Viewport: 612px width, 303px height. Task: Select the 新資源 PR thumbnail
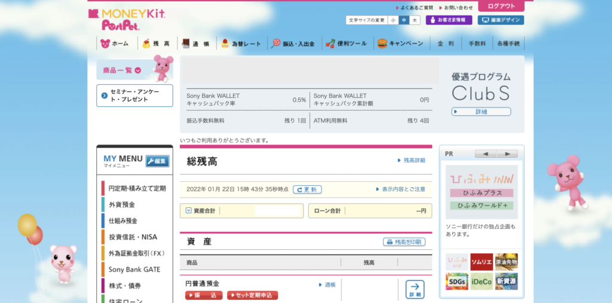click(x=506, y=281)
